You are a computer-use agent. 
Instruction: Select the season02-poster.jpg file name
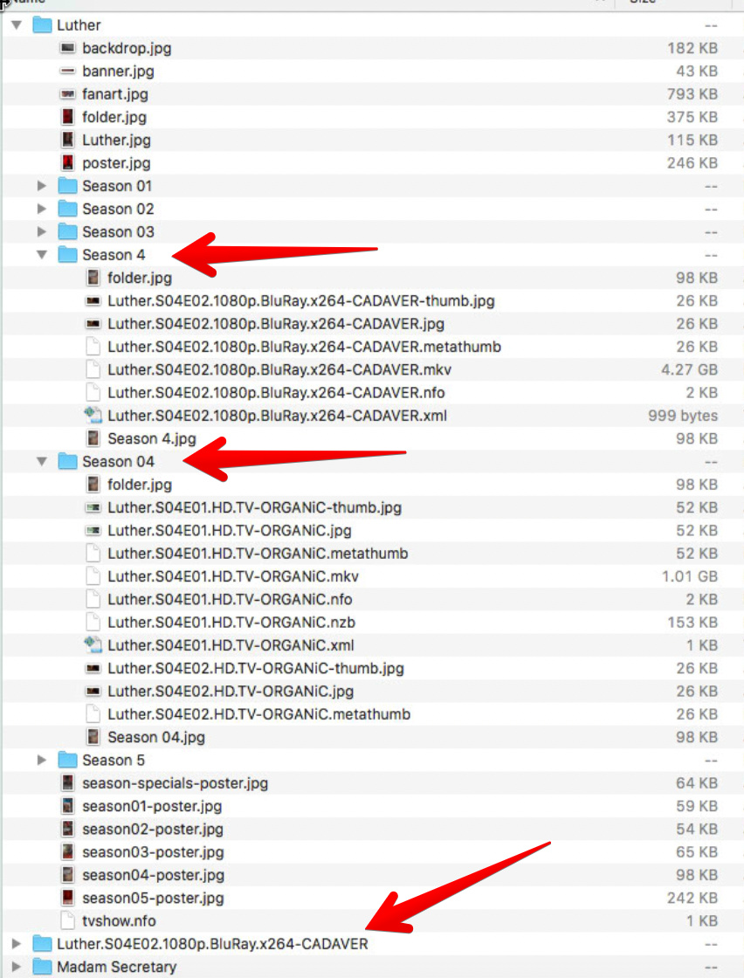pos(153,830)
